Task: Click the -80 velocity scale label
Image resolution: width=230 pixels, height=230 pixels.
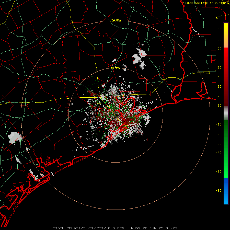Action: [218, 191]
